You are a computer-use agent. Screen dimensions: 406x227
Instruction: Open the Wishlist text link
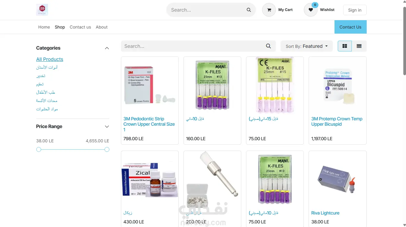pos(327,10)
